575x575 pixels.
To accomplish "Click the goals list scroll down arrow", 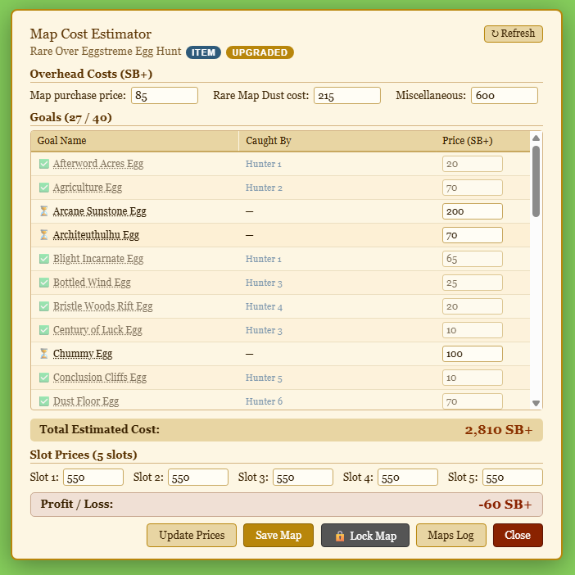I will click(x=537, y=403).
